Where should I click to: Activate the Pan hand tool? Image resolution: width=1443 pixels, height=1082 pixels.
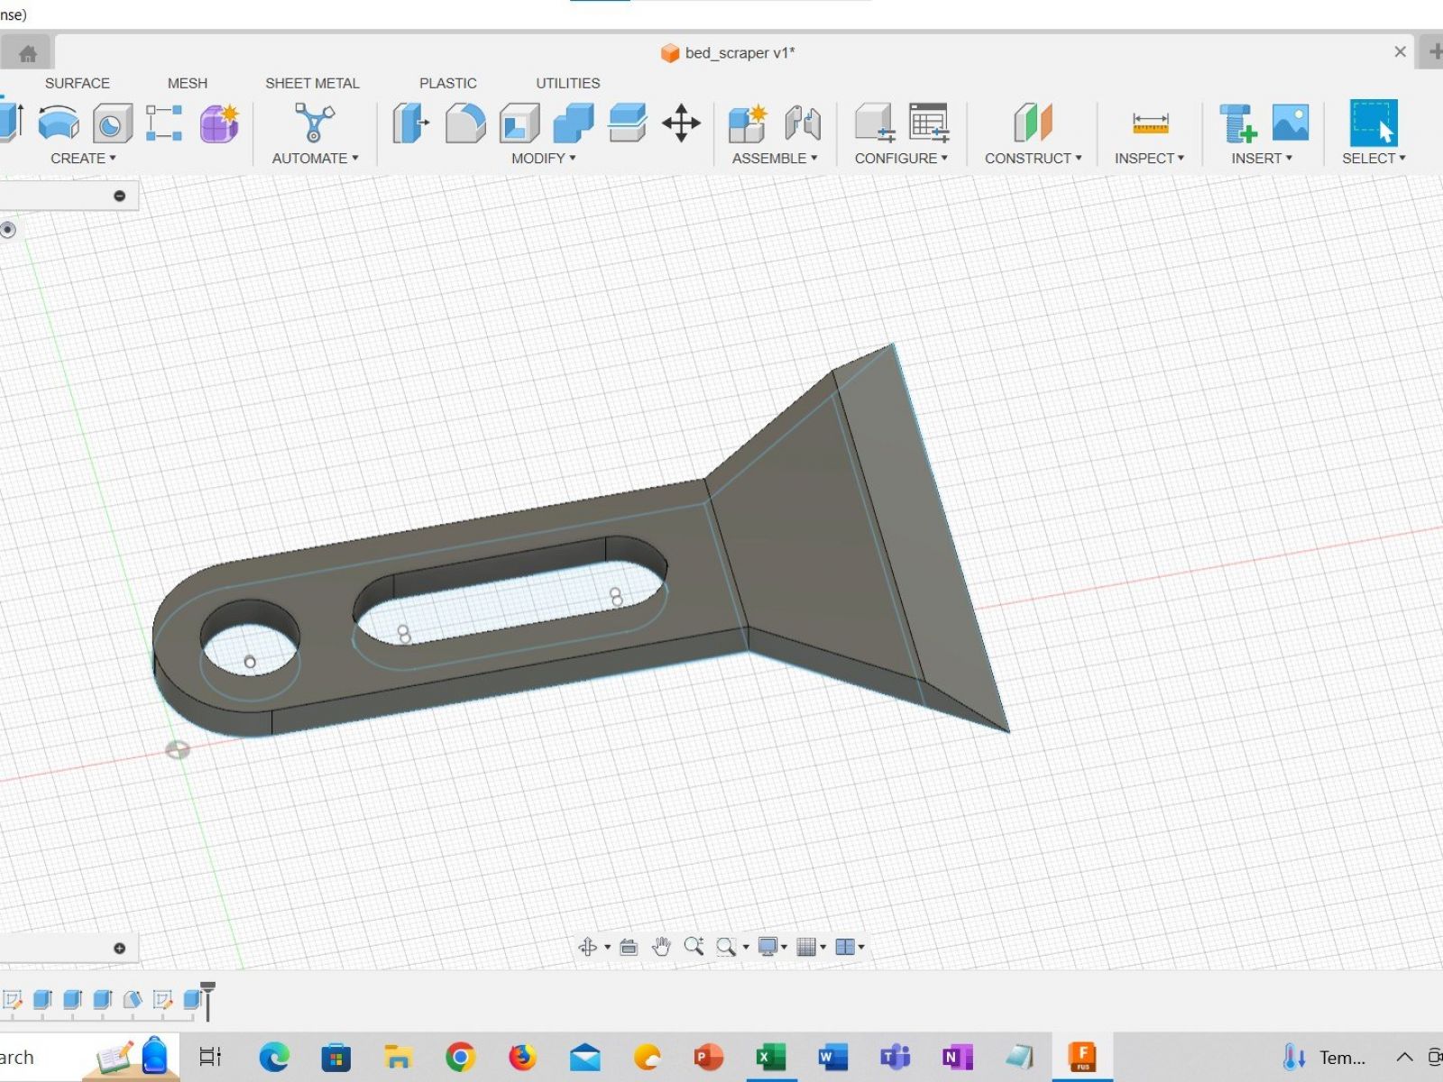coord(661,947)
